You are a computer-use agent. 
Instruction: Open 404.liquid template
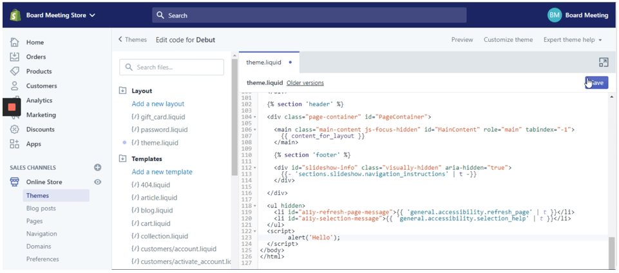pos(151,185)
